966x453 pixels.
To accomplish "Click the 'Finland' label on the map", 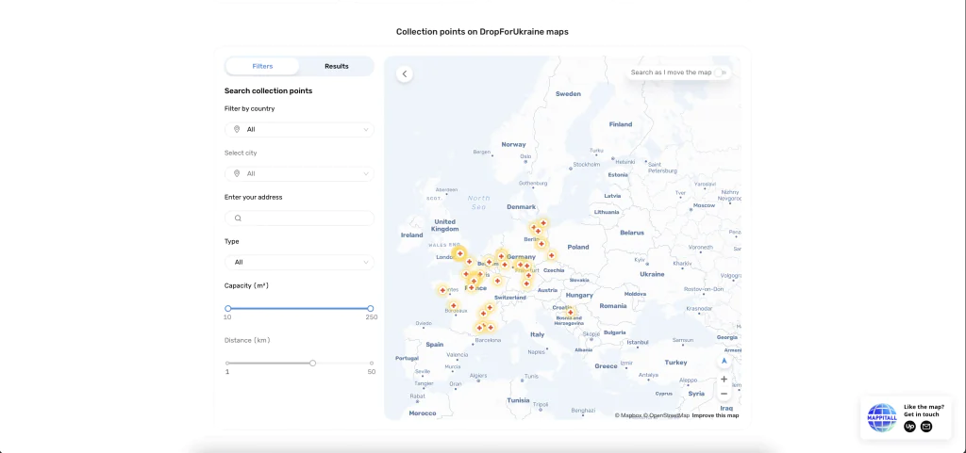I will click(x=621, y=124).
